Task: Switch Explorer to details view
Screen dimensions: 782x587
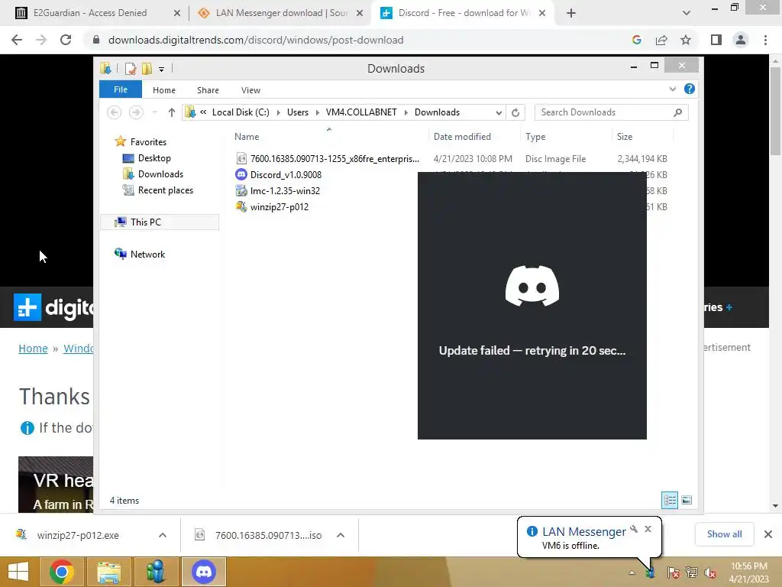Action: 669,500
